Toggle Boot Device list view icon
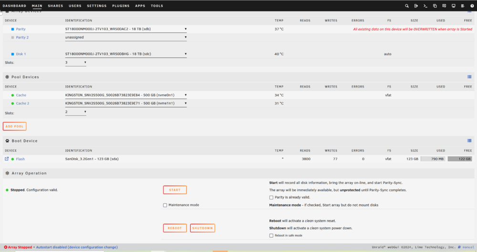Screen dimensions: 477x252 point(469,141)
